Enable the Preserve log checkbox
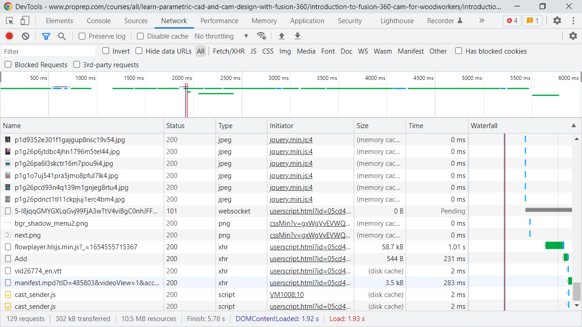The height and width of the screenshot is (327, 582). [82, 36]
